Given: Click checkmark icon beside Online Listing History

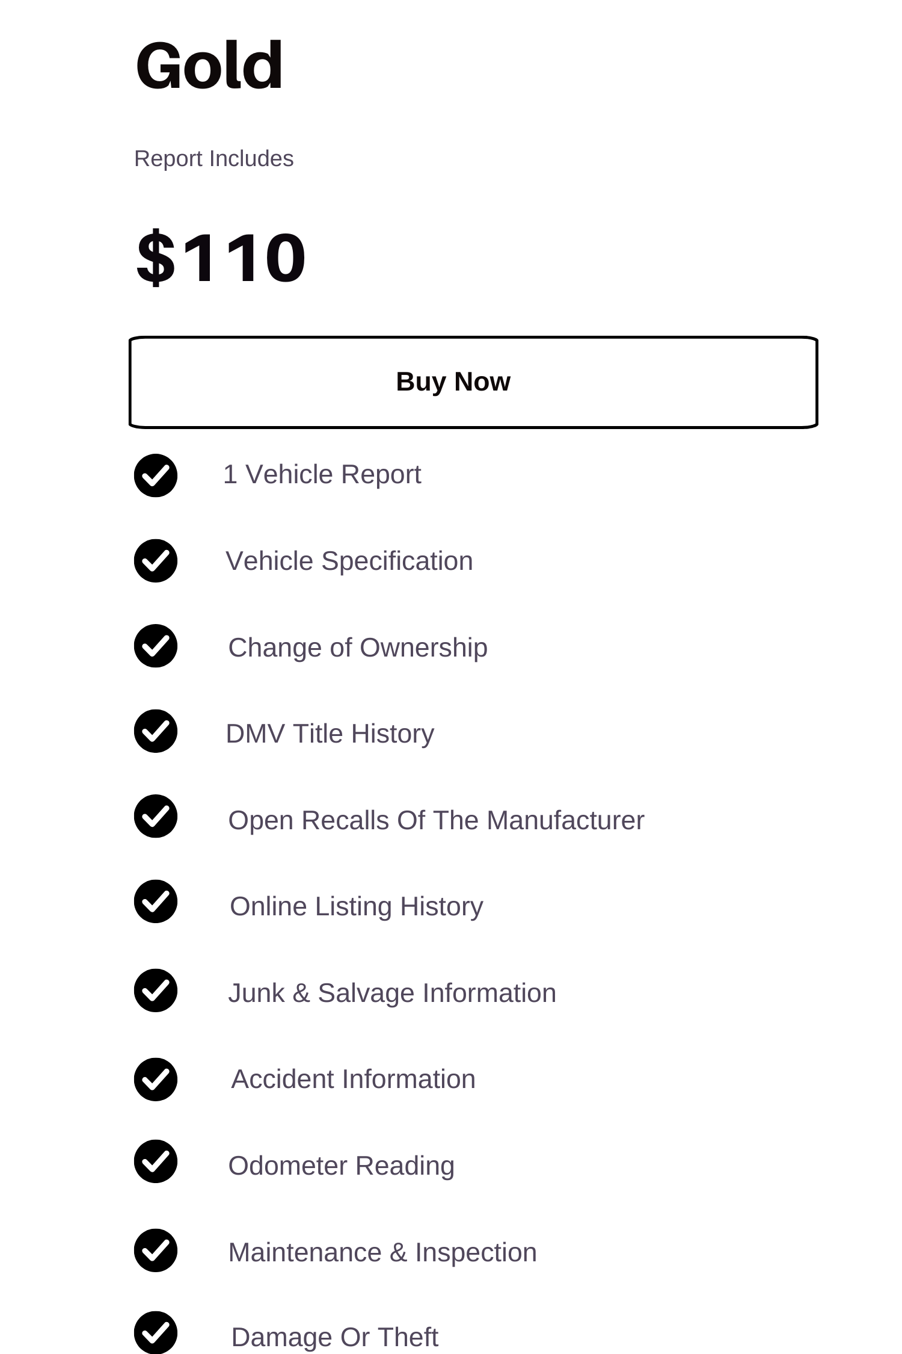Looking at the screenshot, I should point(156,901).
